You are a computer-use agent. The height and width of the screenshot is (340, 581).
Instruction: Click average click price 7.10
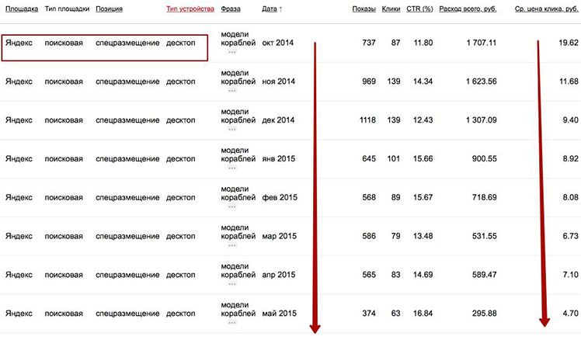(x=571, y=275)
